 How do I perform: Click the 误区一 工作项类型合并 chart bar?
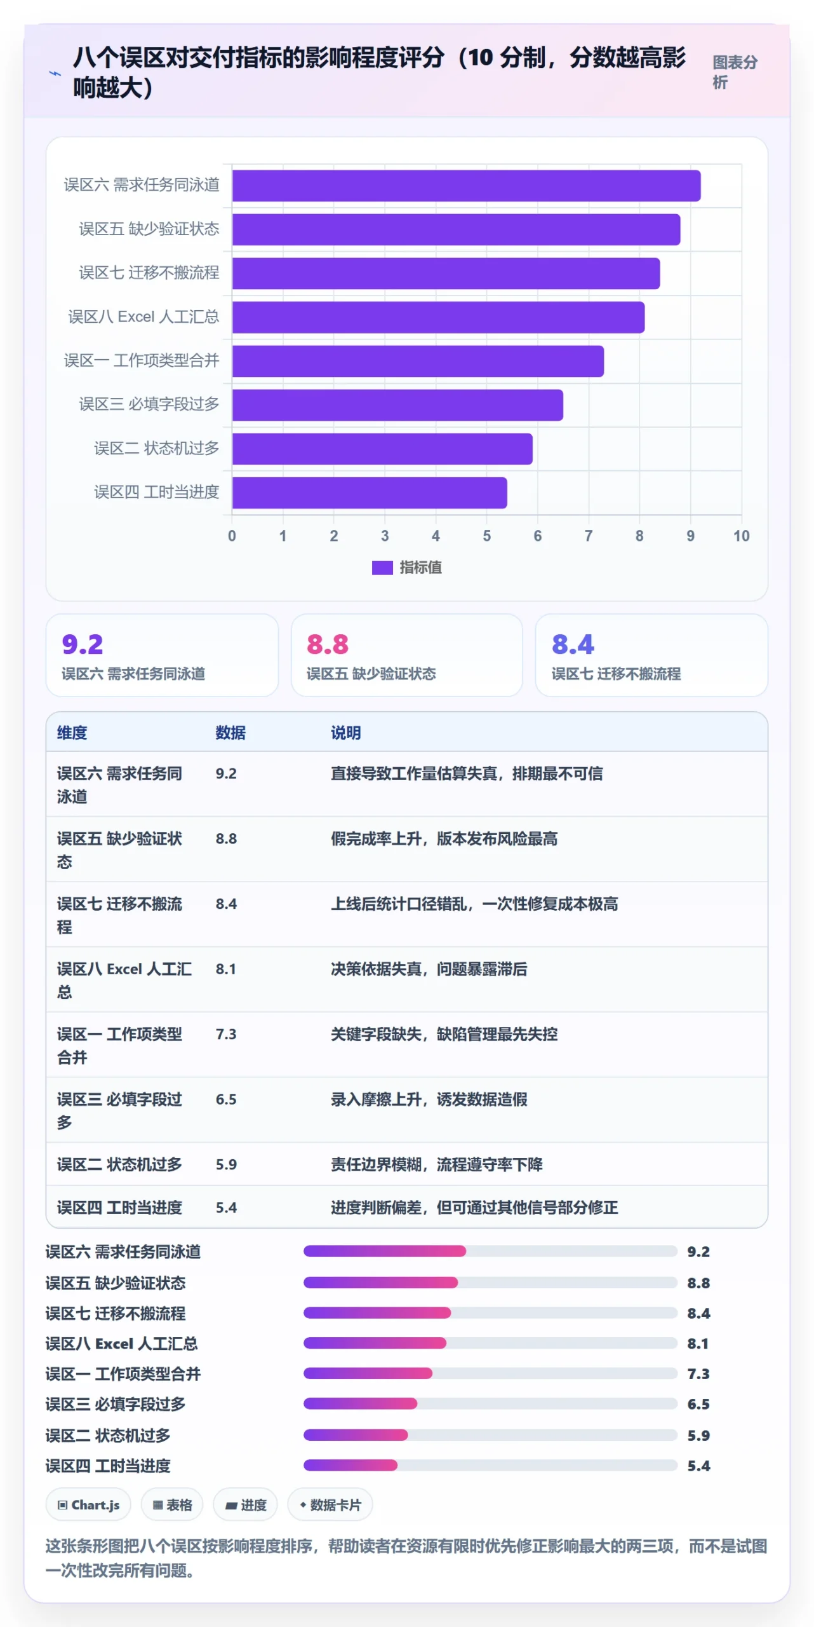pyautogui.click(x=418, y=361)
